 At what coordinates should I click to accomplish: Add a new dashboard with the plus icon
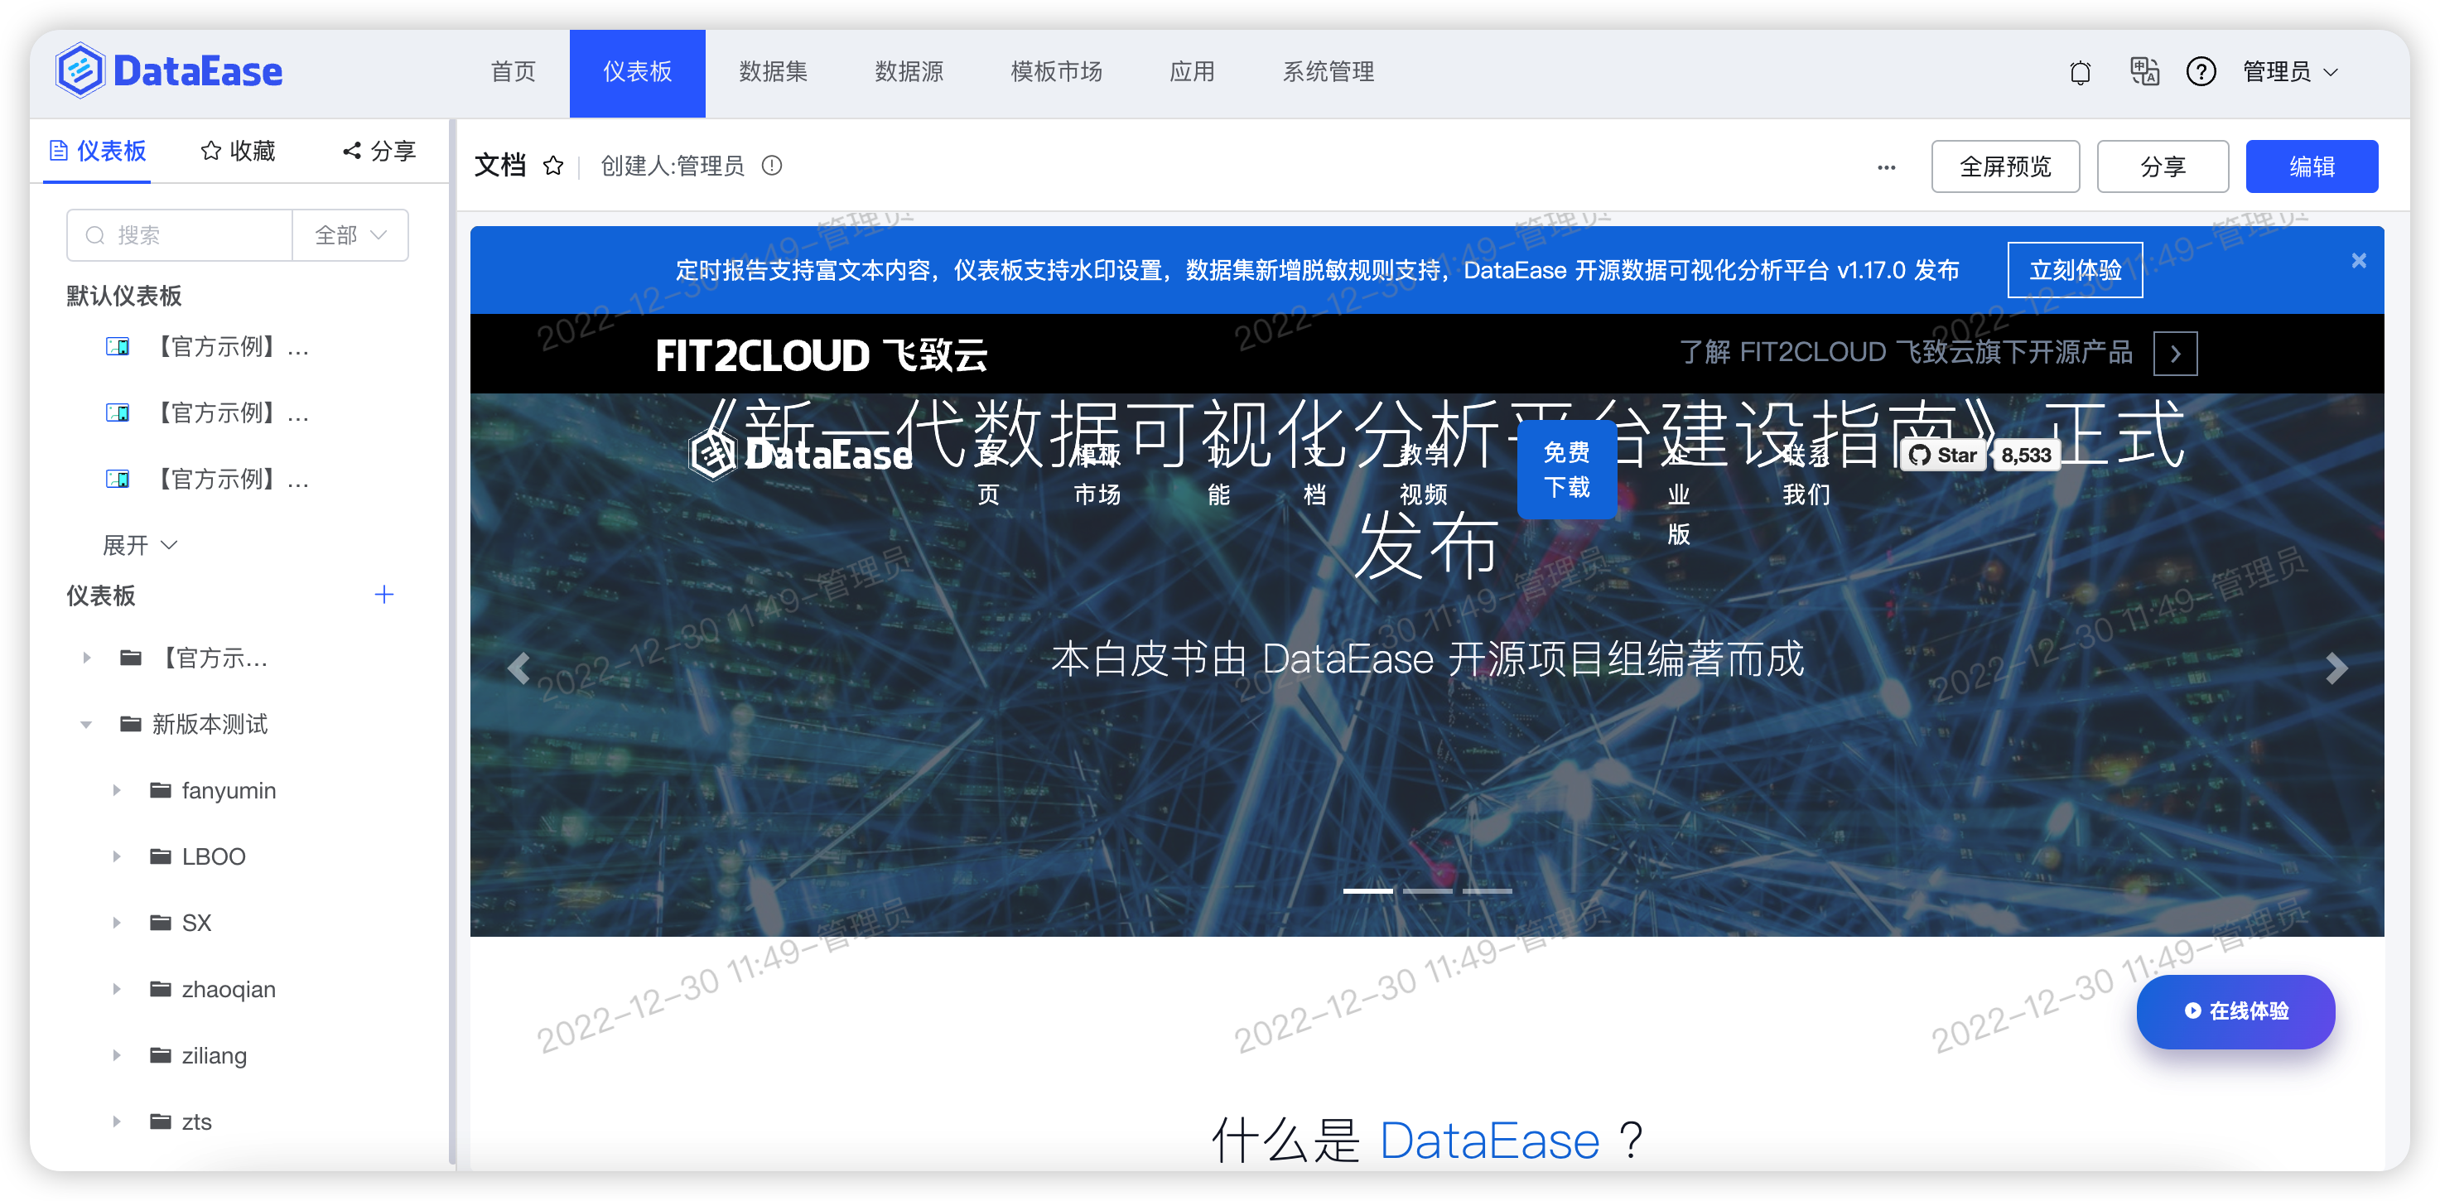383,595
